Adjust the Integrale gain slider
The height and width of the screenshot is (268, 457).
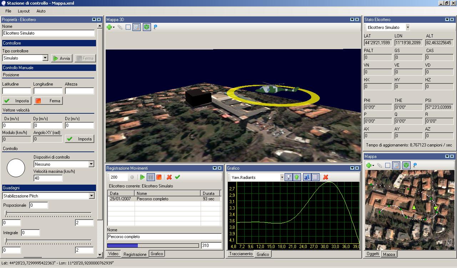coord(6,241)
